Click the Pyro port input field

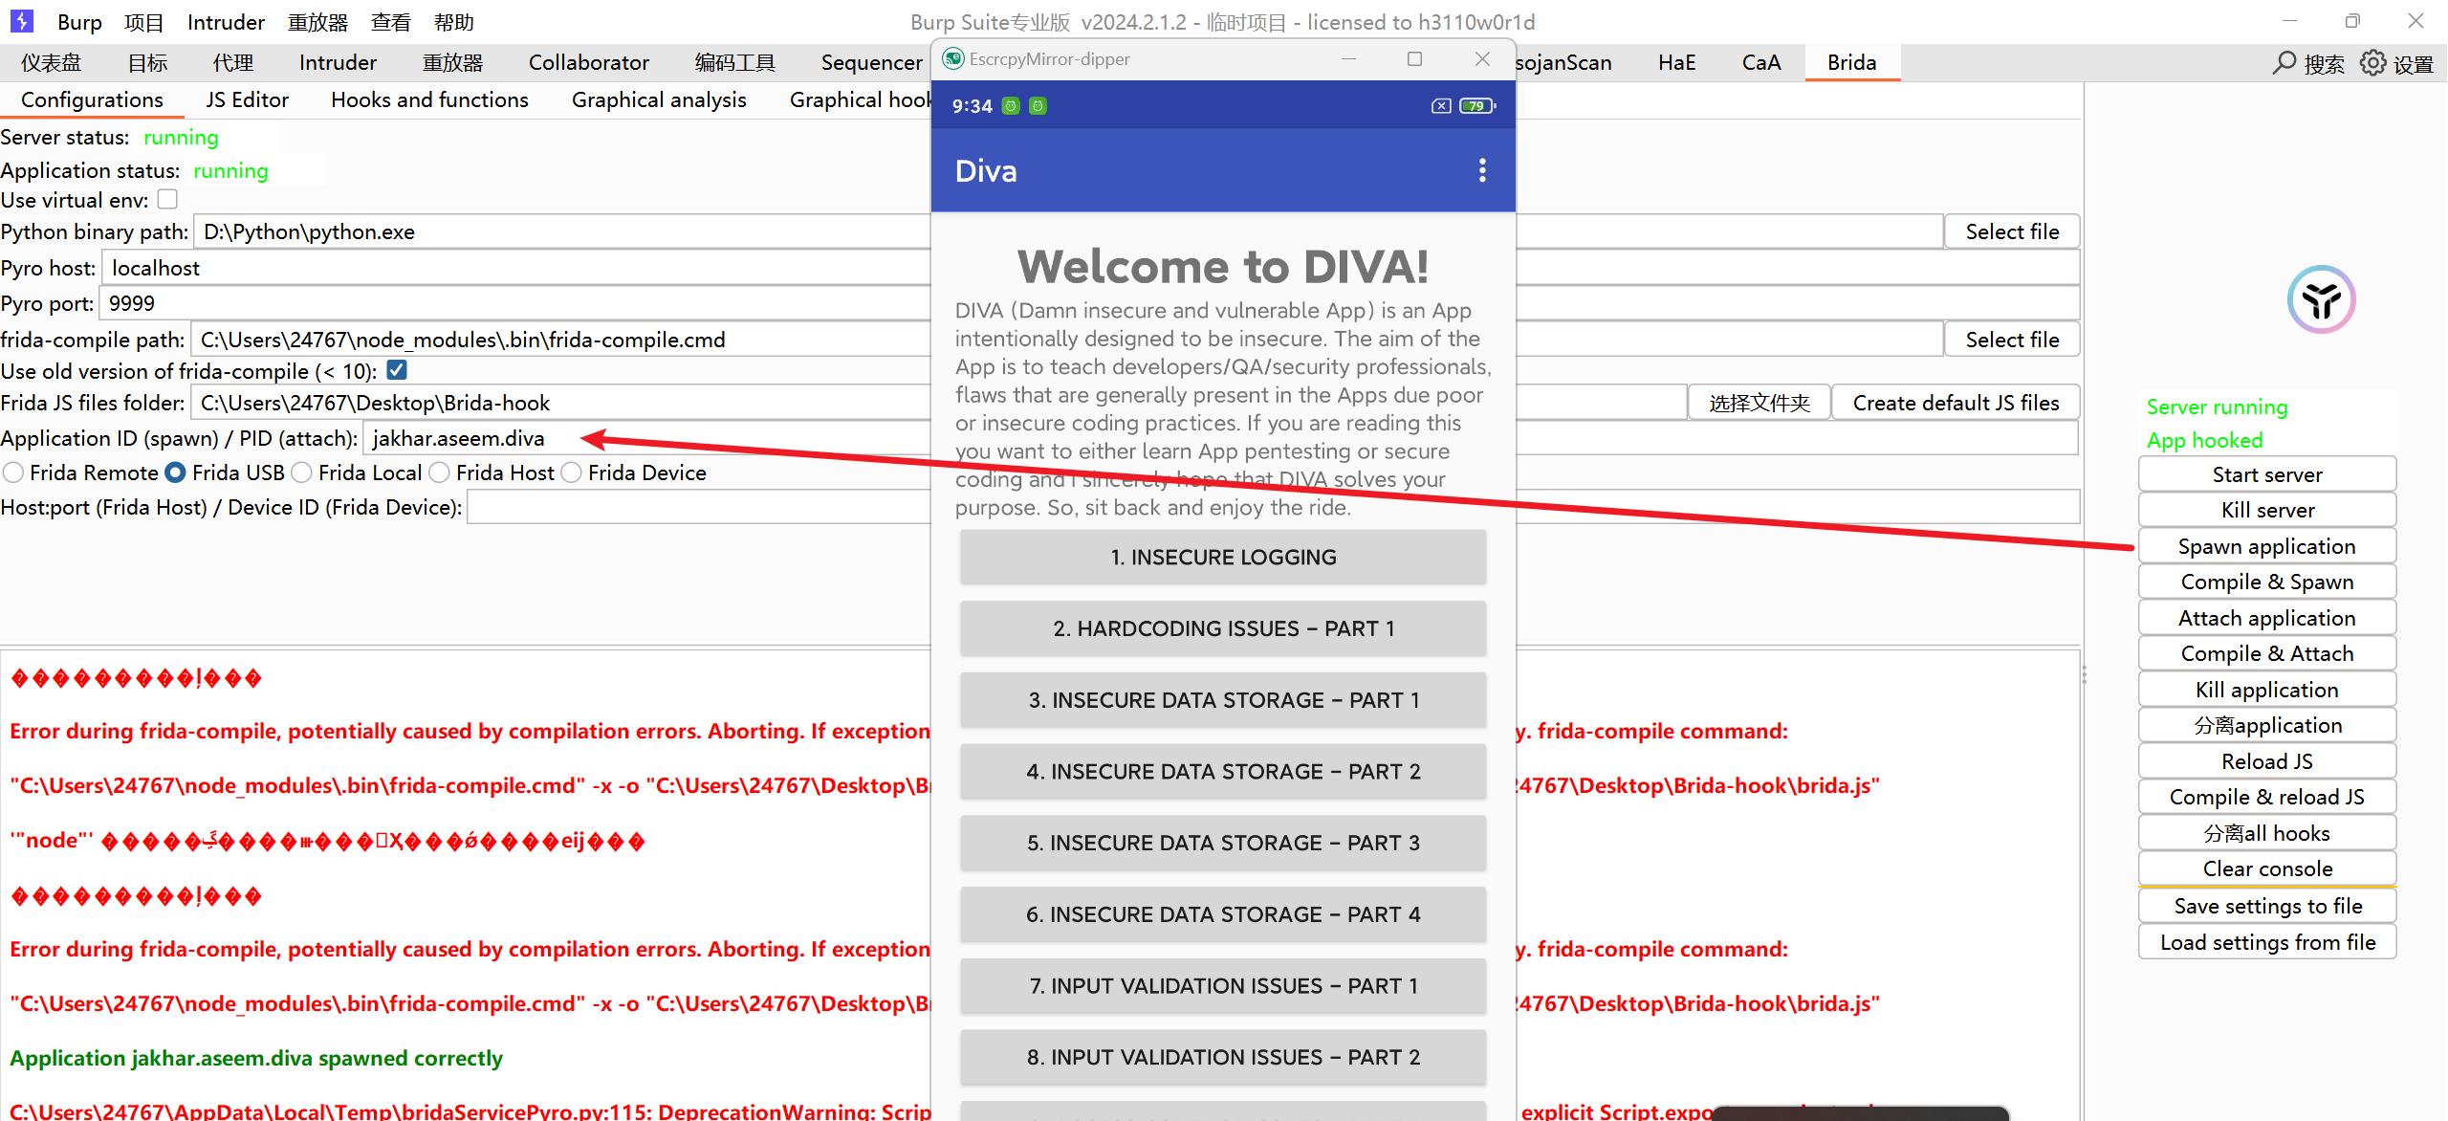point(516,303)
